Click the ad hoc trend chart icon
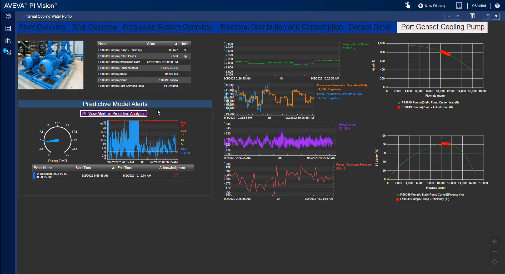Viewport: 505px width, 274px height. [x=449, y=16]
